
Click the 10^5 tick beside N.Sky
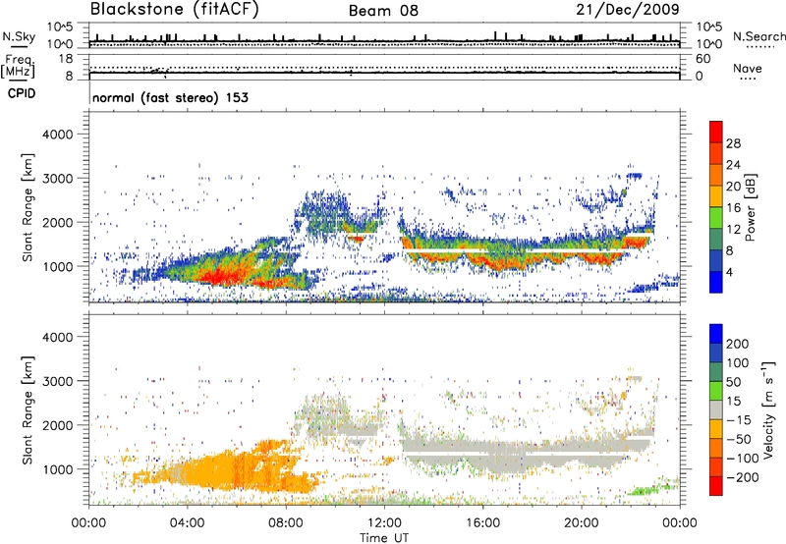(x=60, y=27)
